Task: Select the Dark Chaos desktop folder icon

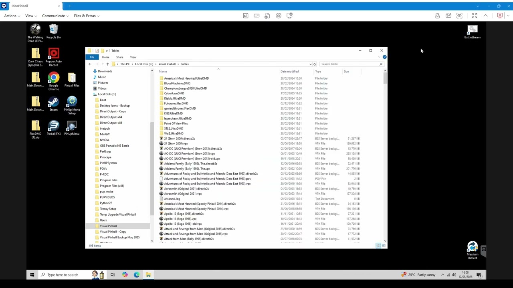Action: click(35, 57)
